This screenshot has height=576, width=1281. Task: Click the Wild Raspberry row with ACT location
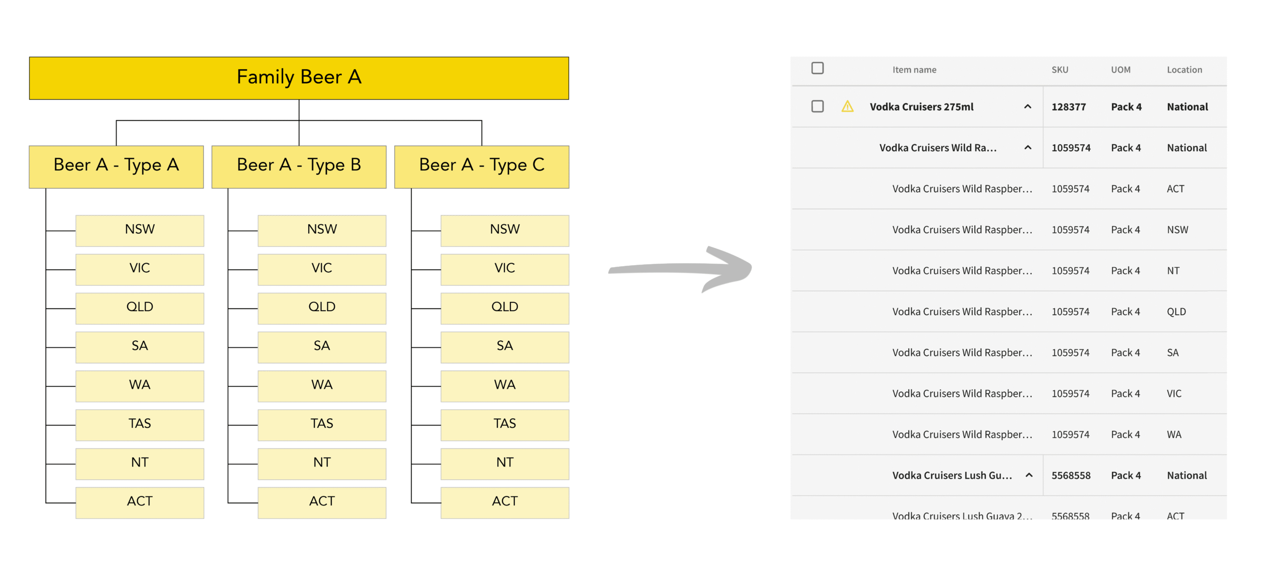962,189
